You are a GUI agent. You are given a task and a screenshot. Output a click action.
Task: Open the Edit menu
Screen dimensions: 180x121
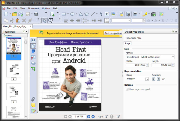click(15, 8)
